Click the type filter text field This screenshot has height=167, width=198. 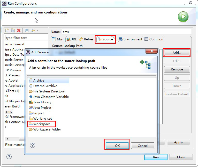click(x=26, y=38)
